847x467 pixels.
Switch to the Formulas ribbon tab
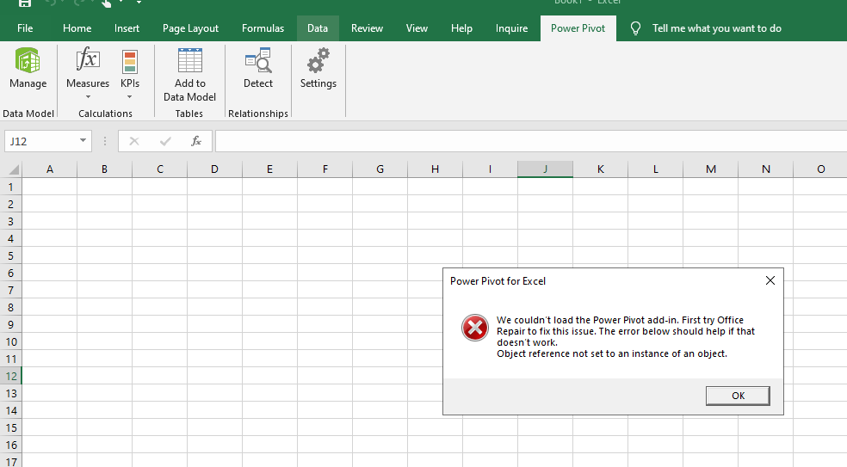pyautogui.click(x=263, y=28)
